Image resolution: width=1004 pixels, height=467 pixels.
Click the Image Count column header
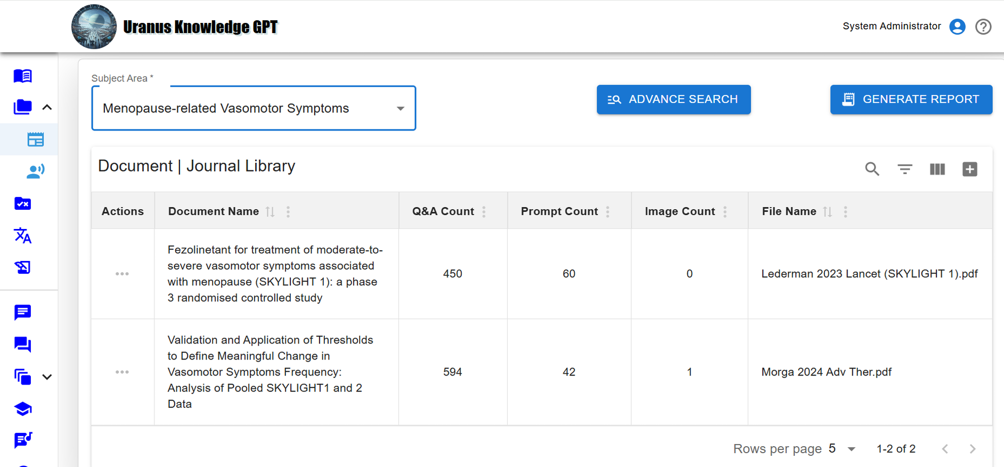[x=680, y=211]
